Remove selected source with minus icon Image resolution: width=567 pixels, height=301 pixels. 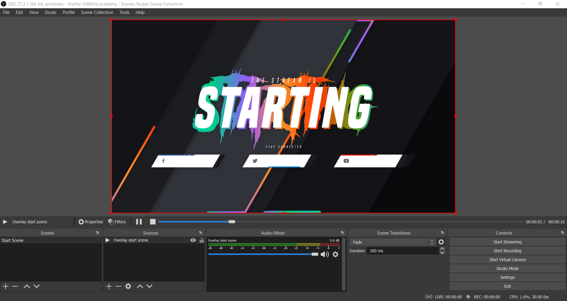[x=118, y=286]
